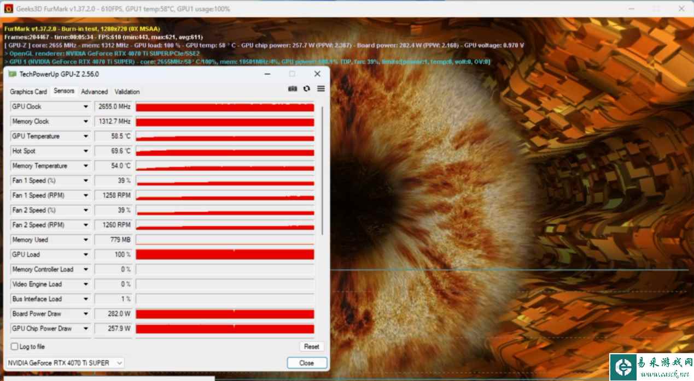Image resolution: width=694 pixels, height=381 pixels.
Task: Click the Board Power Draw value 282.0 W
Action: coord(114,314)
